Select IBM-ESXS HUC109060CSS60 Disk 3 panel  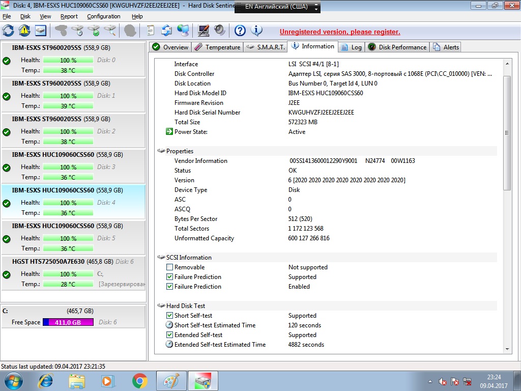73,166
